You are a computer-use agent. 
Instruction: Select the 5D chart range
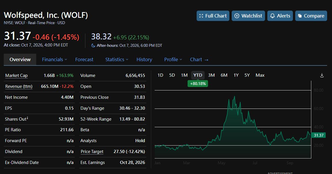pyautogui.click(x=172, y=75)
